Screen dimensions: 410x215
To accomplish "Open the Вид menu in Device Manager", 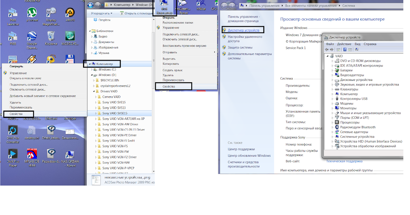I will 357,44.
